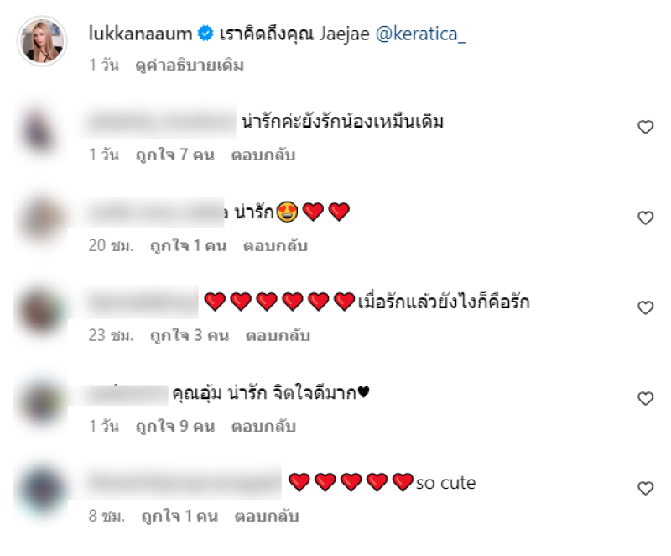Image resolution: width=671 pixels, height=556 pixels.
Task: Open the lukkanaaum username link
Action: (140, 34)
